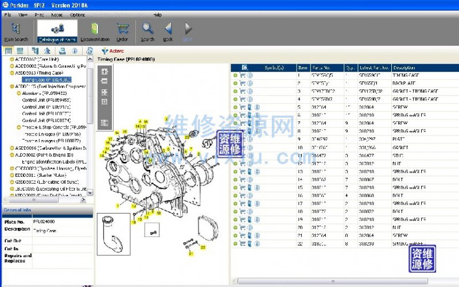This screenshot has width=459, height=287.
Task: Click the refresh document icon in small toolbar
Action: pyautogui.click(x=90, y=51)
